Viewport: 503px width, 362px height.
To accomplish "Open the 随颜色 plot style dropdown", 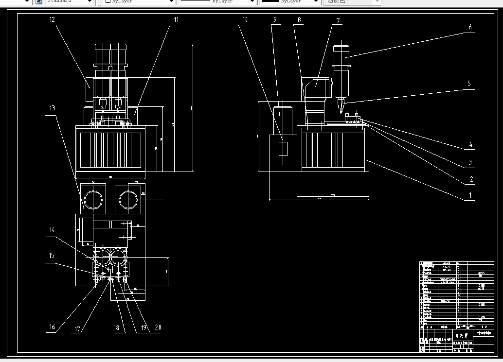I will 377,1.
